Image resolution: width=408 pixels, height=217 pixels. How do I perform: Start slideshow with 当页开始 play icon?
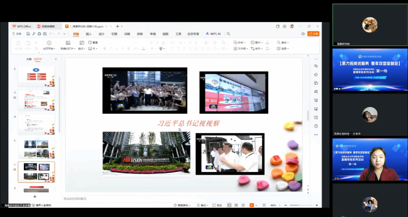[49, 43]
